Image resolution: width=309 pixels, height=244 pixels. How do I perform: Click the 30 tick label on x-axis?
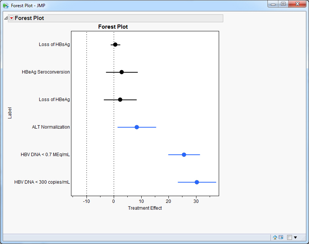(196, 201)
